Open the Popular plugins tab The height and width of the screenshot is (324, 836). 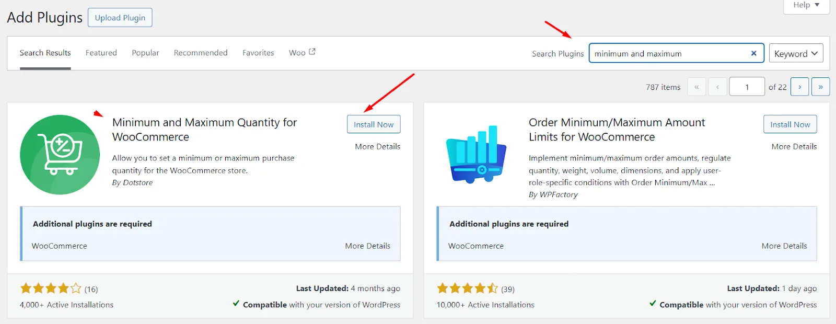tap(145, 53)
